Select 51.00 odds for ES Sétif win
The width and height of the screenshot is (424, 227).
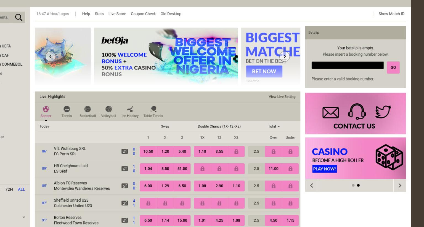[x=182, y=169]
